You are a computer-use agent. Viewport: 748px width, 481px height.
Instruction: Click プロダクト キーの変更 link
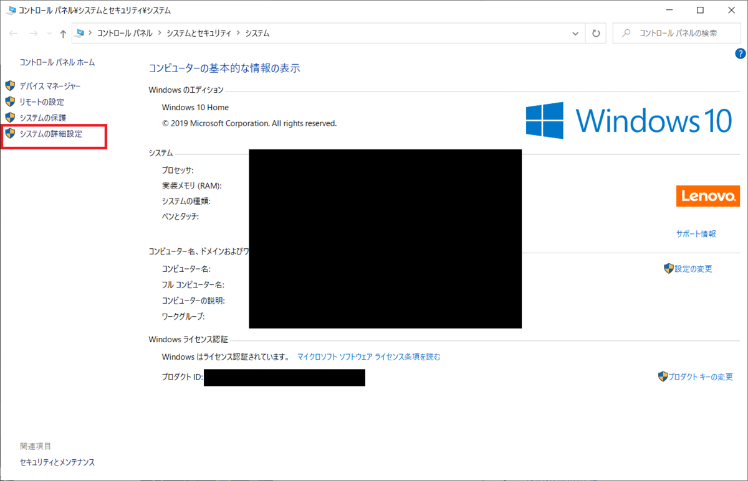tap(701, 377)
